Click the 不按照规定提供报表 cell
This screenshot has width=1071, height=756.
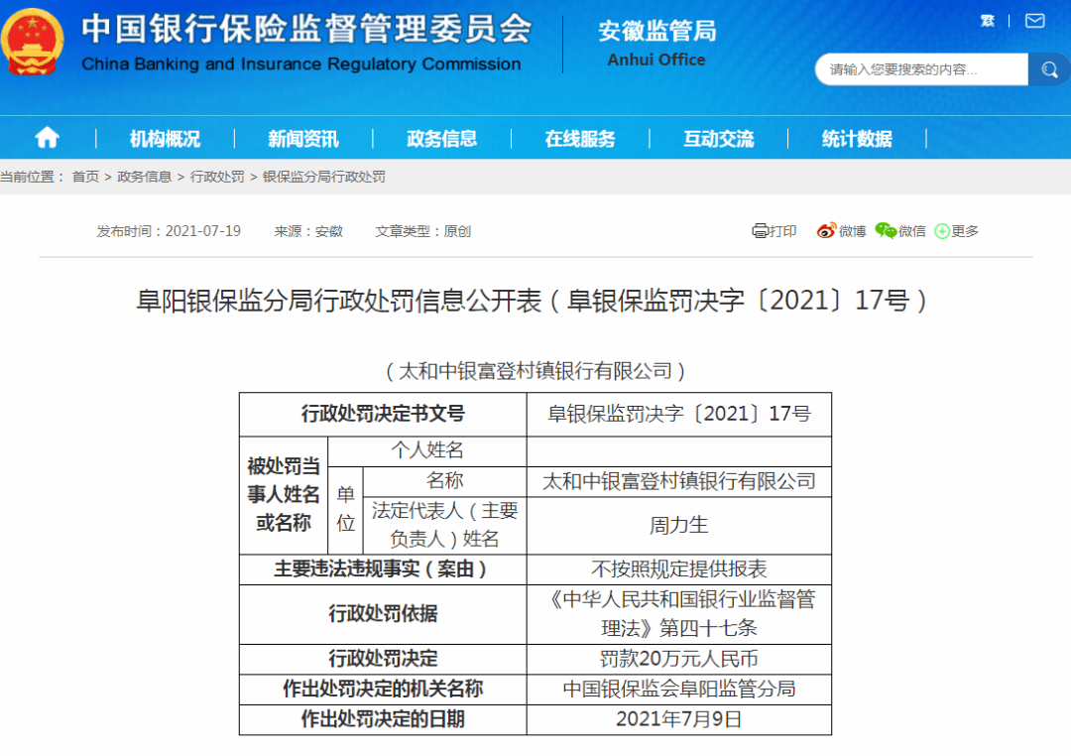point(679,568)
